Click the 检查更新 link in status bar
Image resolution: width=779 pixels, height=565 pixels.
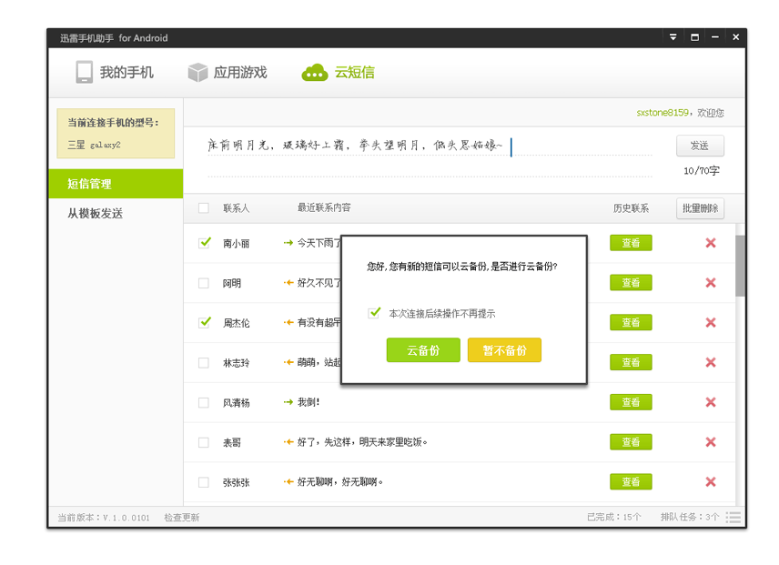point(182,518)
